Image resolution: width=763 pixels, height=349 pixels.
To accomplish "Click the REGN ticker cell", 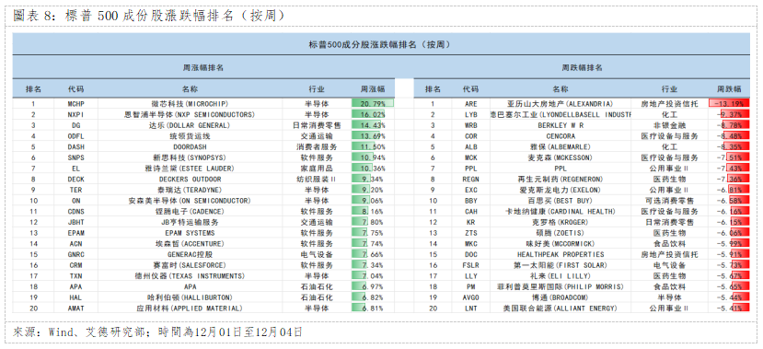I will click(470, 180).
